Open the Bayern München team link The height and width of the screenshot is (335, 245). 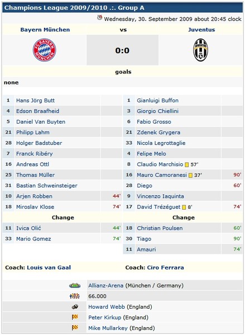pos(45,30)
